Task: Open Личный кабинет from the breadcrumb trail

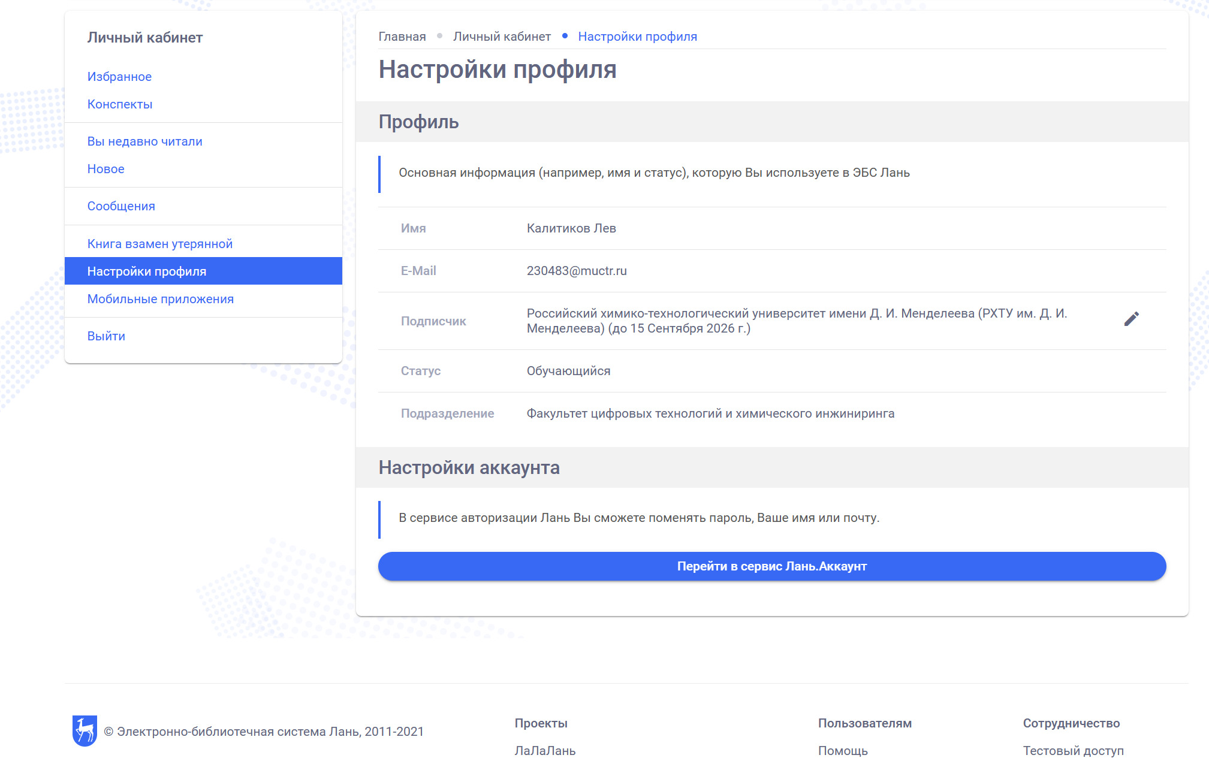Action: coord(502,36)
